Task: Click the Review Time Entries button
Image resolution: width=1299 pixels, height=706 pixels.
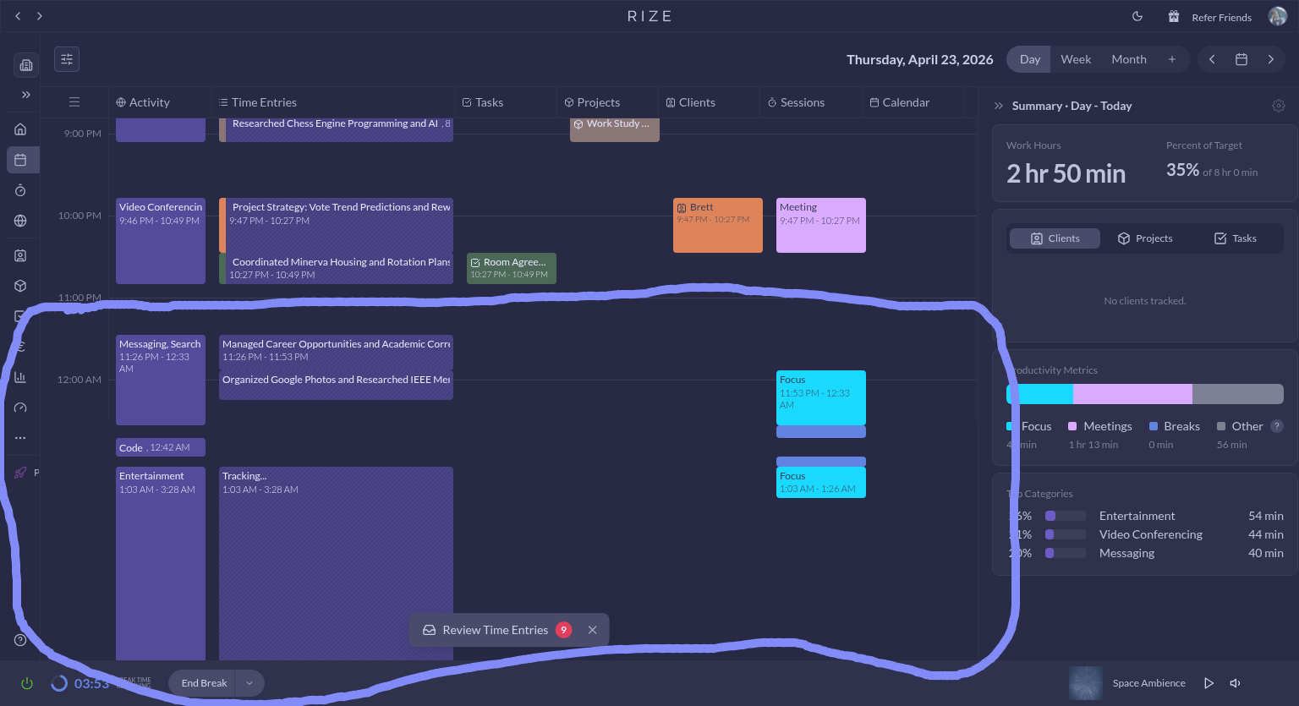Action: tap(495, 630)
